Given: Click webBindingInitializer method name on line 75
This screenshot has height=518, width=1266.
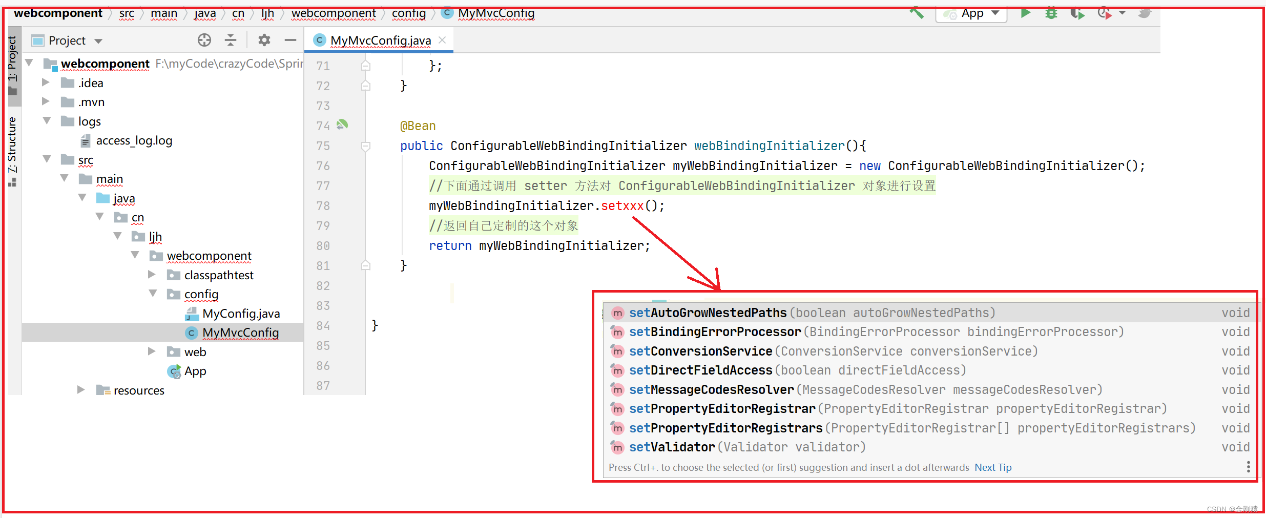Looking at the screenshot, I should click(x=769, y=146).
